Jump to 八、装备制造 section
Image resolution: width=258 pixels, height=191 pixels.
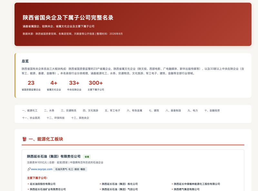coord(173,110)
